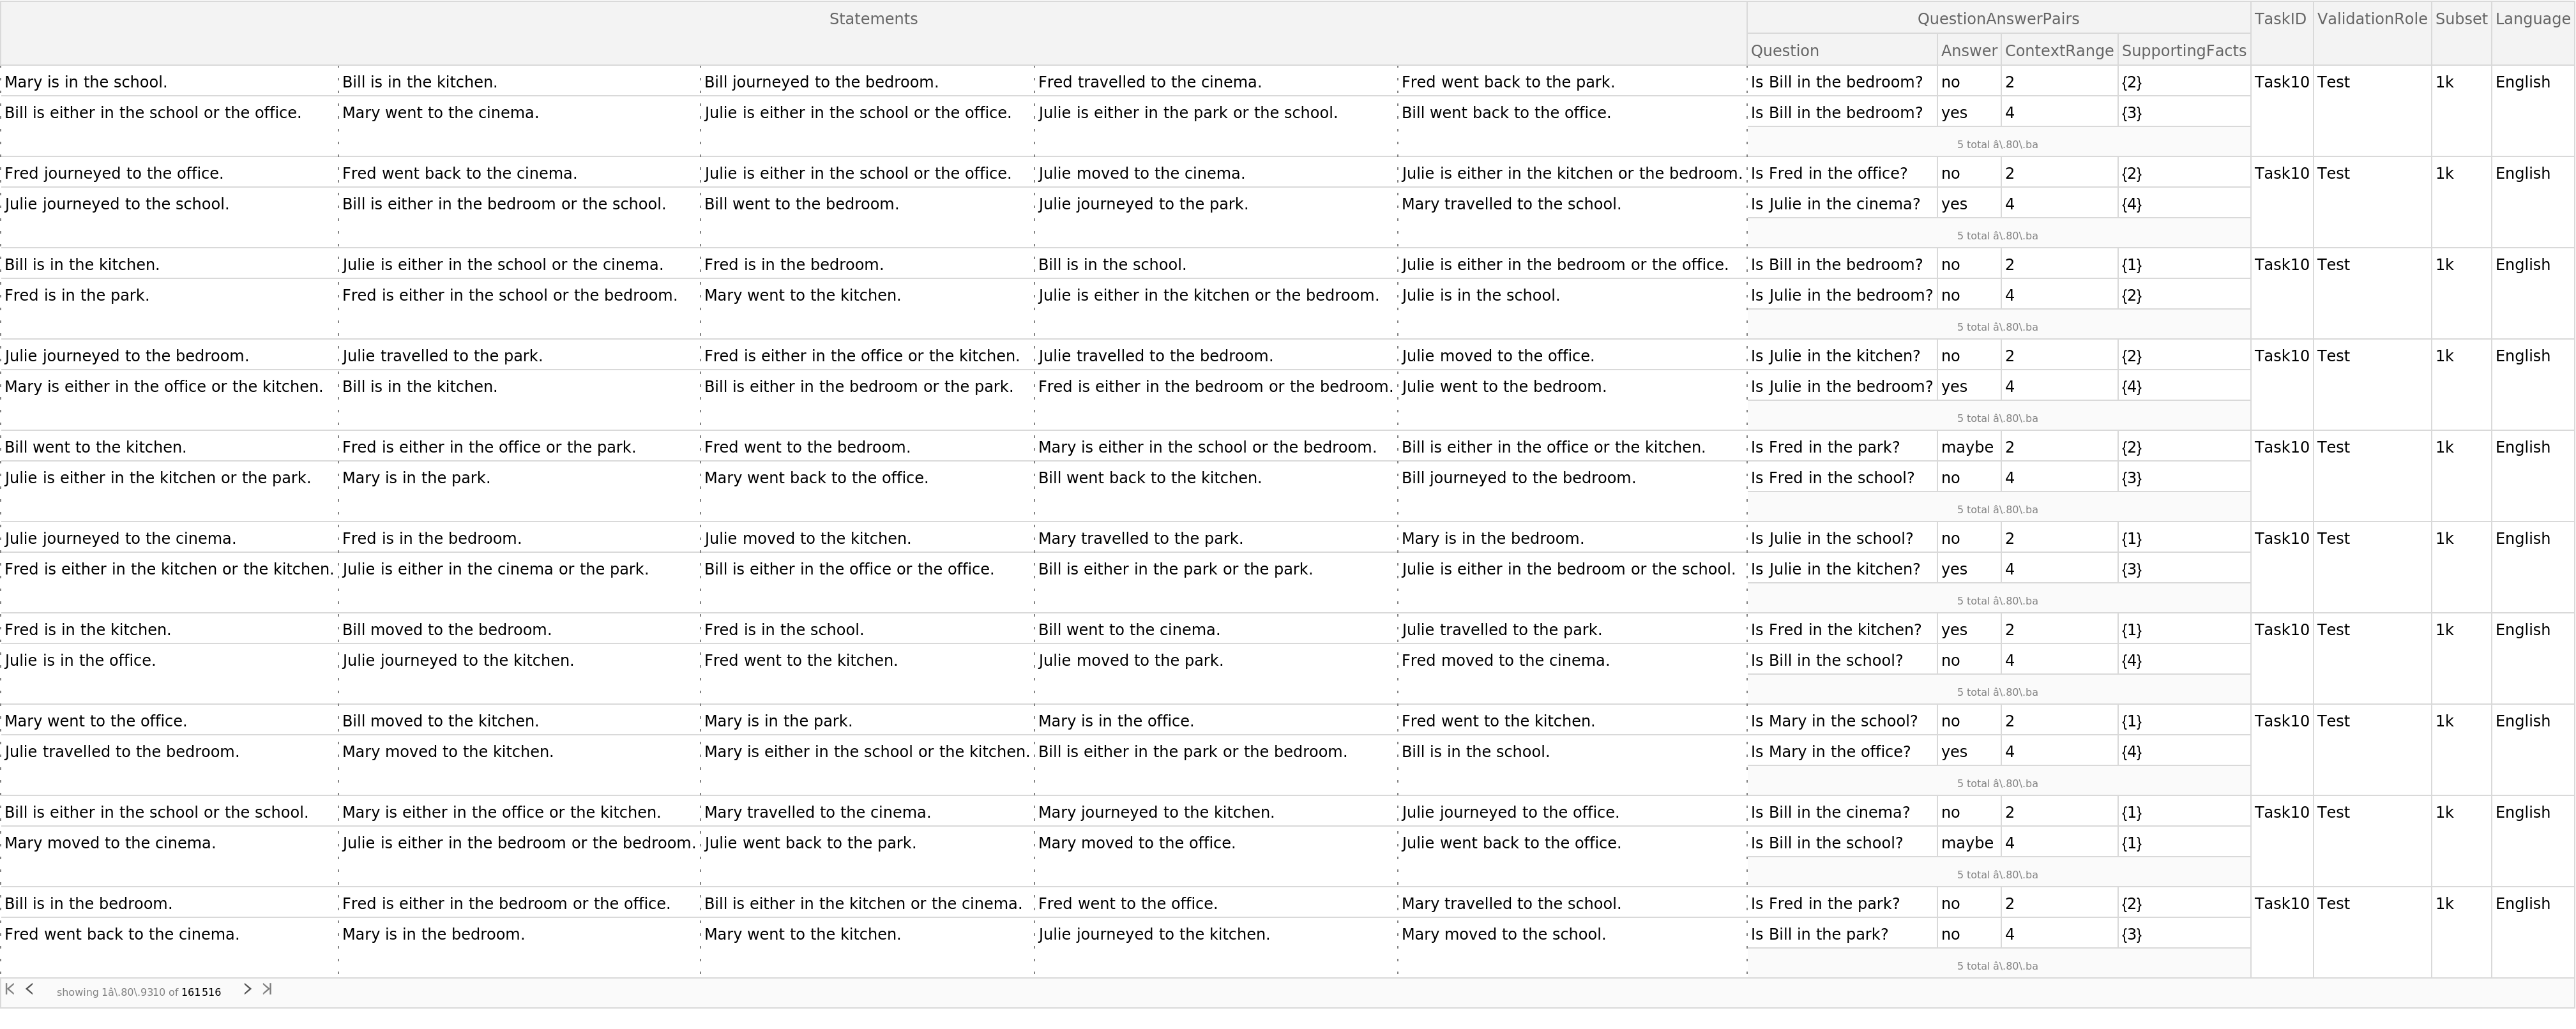Go to the previous page of results
2576x1029 pixels.
point(30,989)
